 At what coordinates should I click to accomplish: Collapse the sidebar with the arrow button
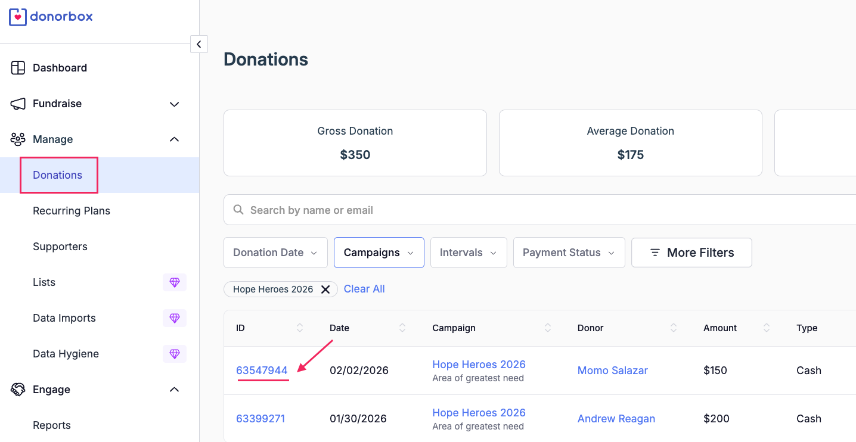tap(199, 44)
